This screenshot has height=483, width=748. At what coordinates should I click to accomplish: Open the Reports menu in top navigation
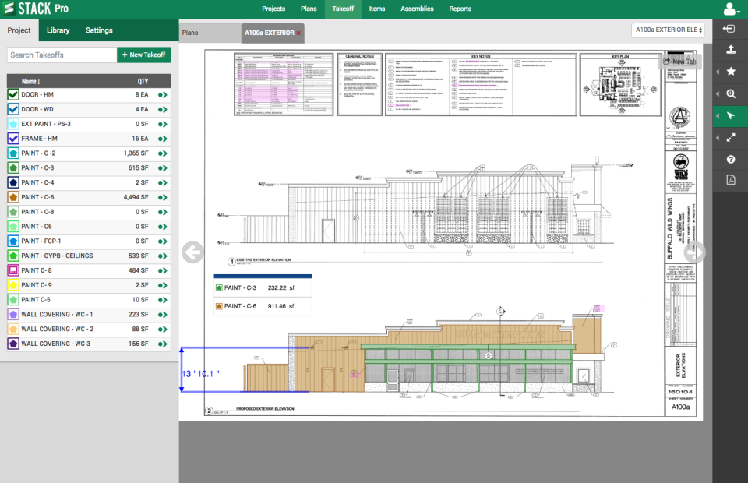point(460,9)
